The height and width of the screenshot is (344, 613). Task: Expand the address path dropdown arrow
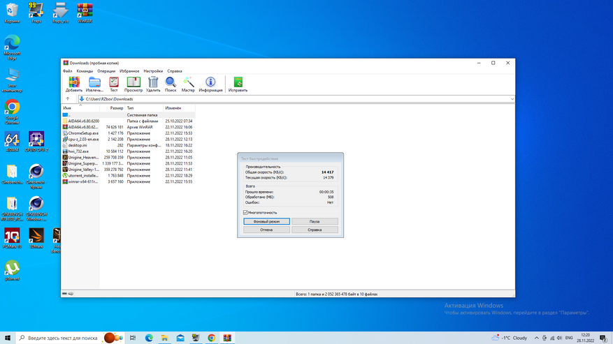coord(512,99)
